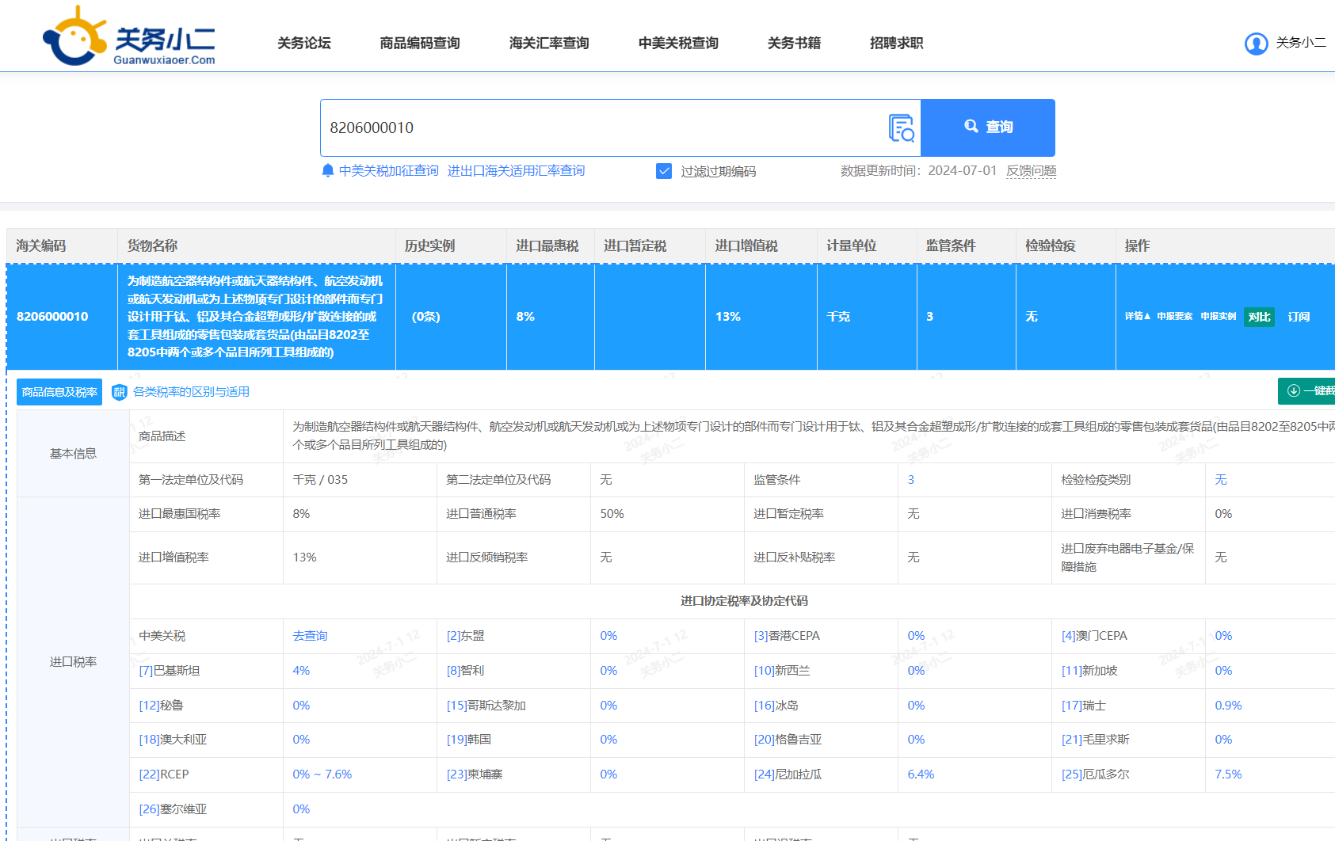Click the 监管条件 value 3 link
Screen dimensions: 1335x841
click(x=910, y=480)
